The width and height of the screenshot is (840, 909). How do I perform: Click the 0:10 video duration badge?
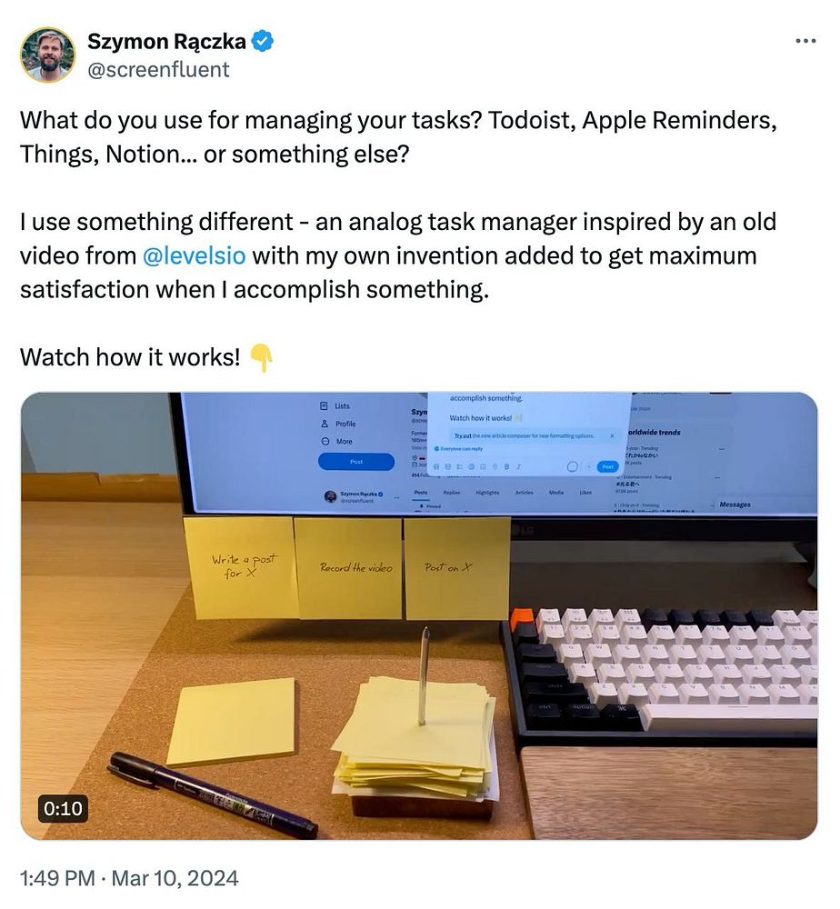coord(64,808)
